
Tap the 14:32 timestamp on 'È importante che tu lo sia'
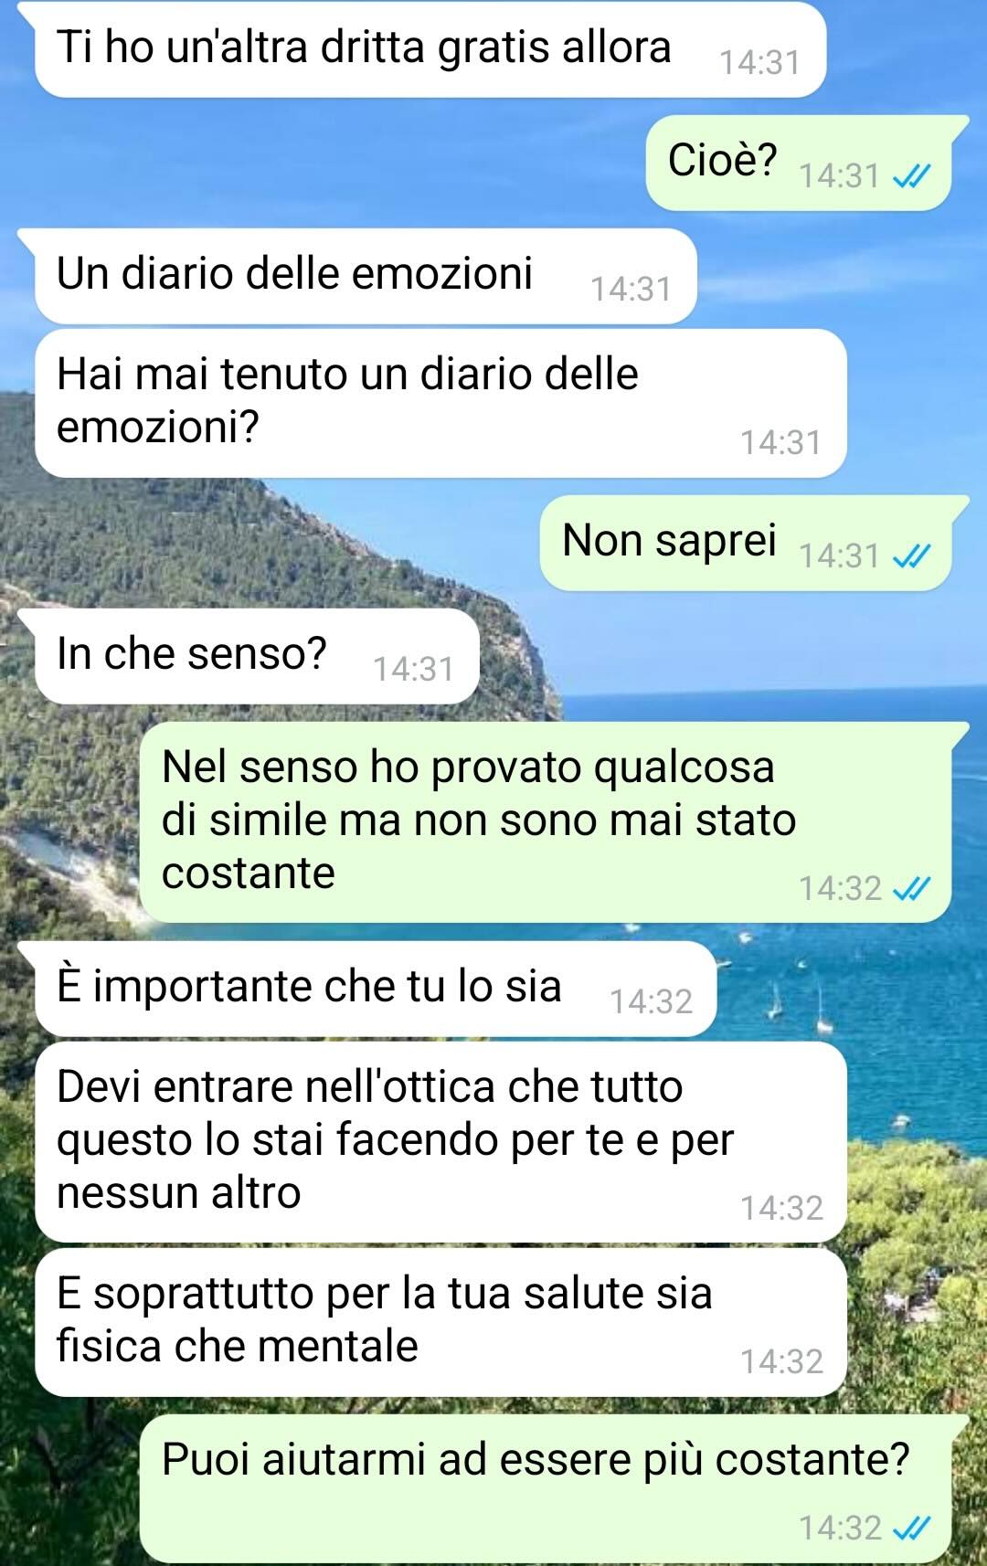point(651,1002)
